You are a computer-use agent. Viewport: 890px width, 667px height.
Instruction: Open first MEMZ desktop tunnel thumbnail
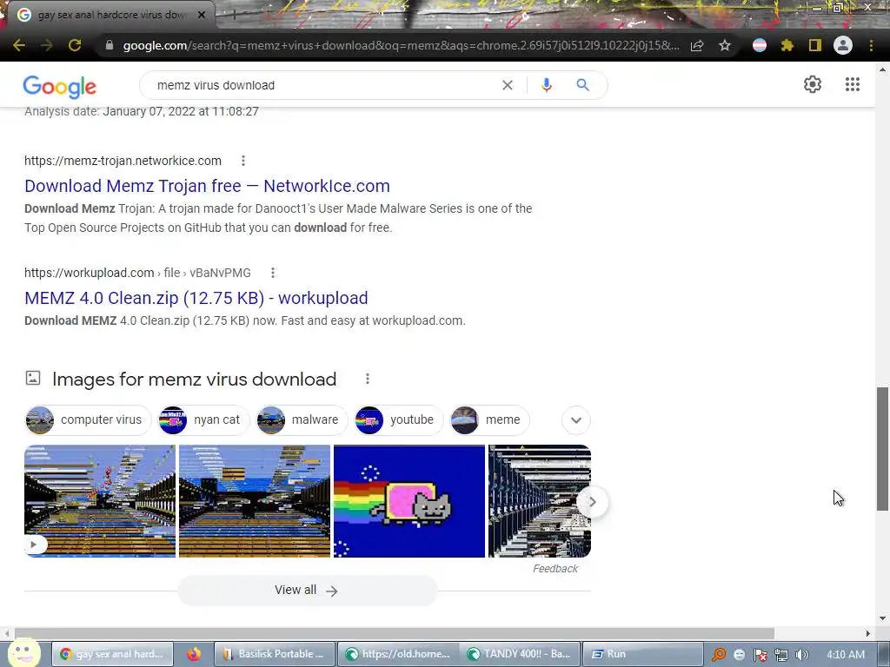pos(100,501)
